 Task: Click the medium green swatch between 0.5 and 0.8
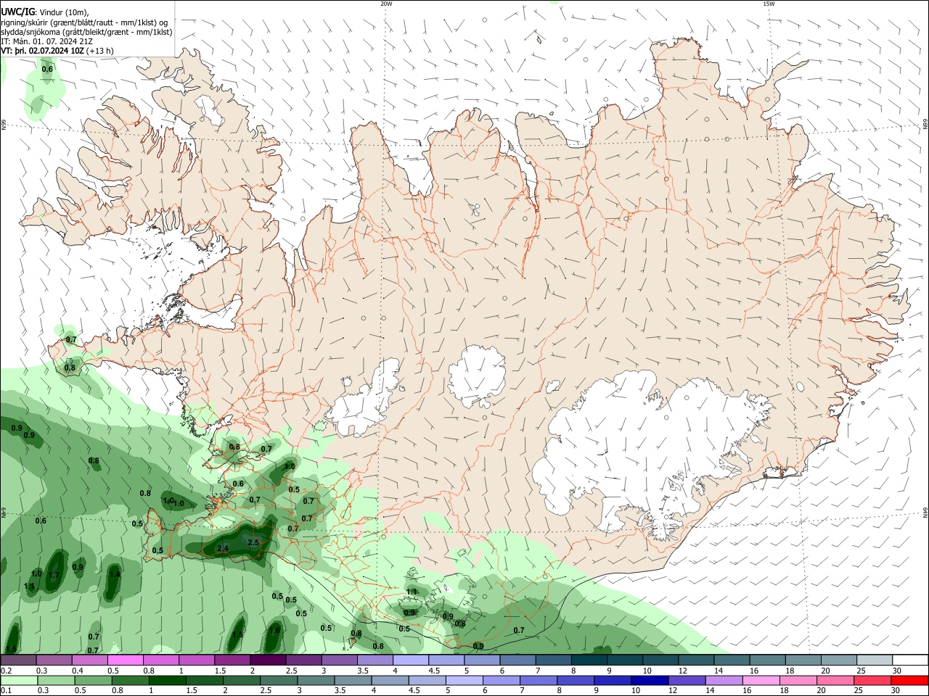[x=93, y=680]
